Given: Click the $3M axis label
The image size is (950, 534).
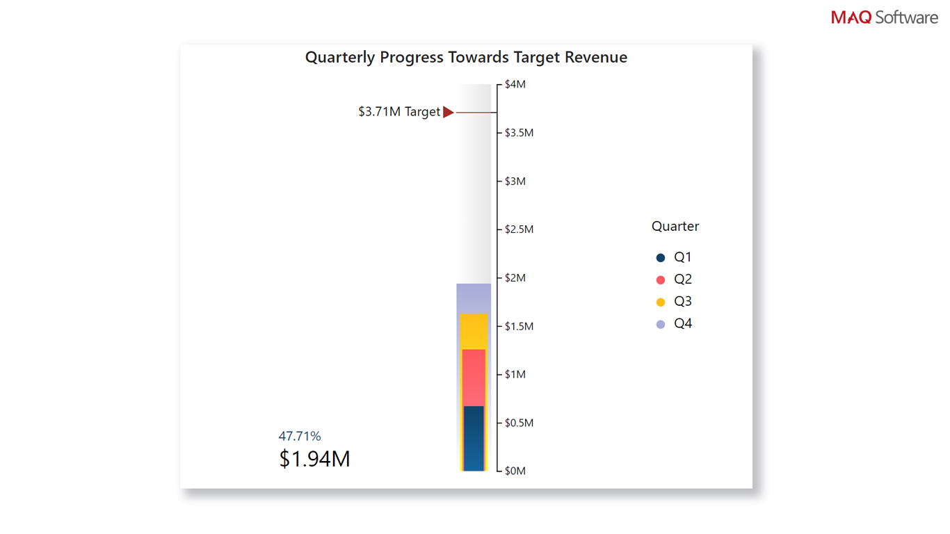Looking at the screenshot, I should 515,181.
